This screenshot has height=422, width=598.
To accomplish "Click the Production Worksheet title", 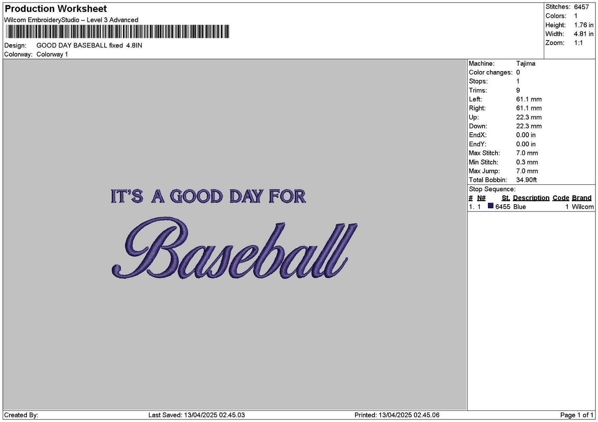I will 55,9.
